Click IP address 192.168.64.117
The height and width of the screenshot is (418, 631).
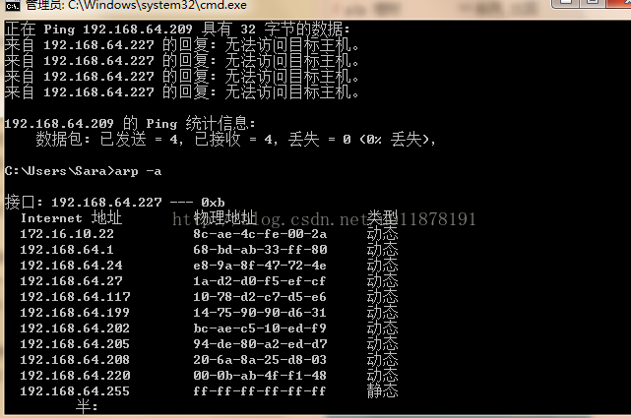click(75, 296)
